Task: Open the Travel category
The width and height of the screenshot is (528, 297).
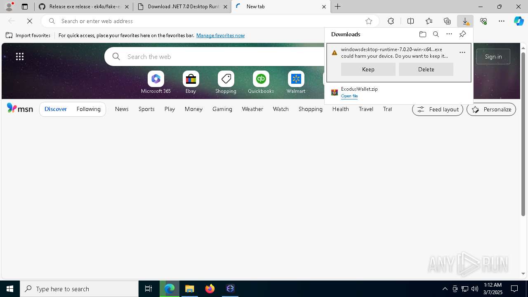Action: [366, 109]
